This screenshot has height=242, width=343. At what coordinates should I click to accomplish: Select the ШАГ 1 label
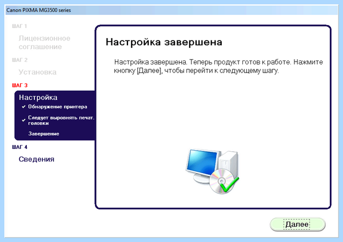point(19,26)
